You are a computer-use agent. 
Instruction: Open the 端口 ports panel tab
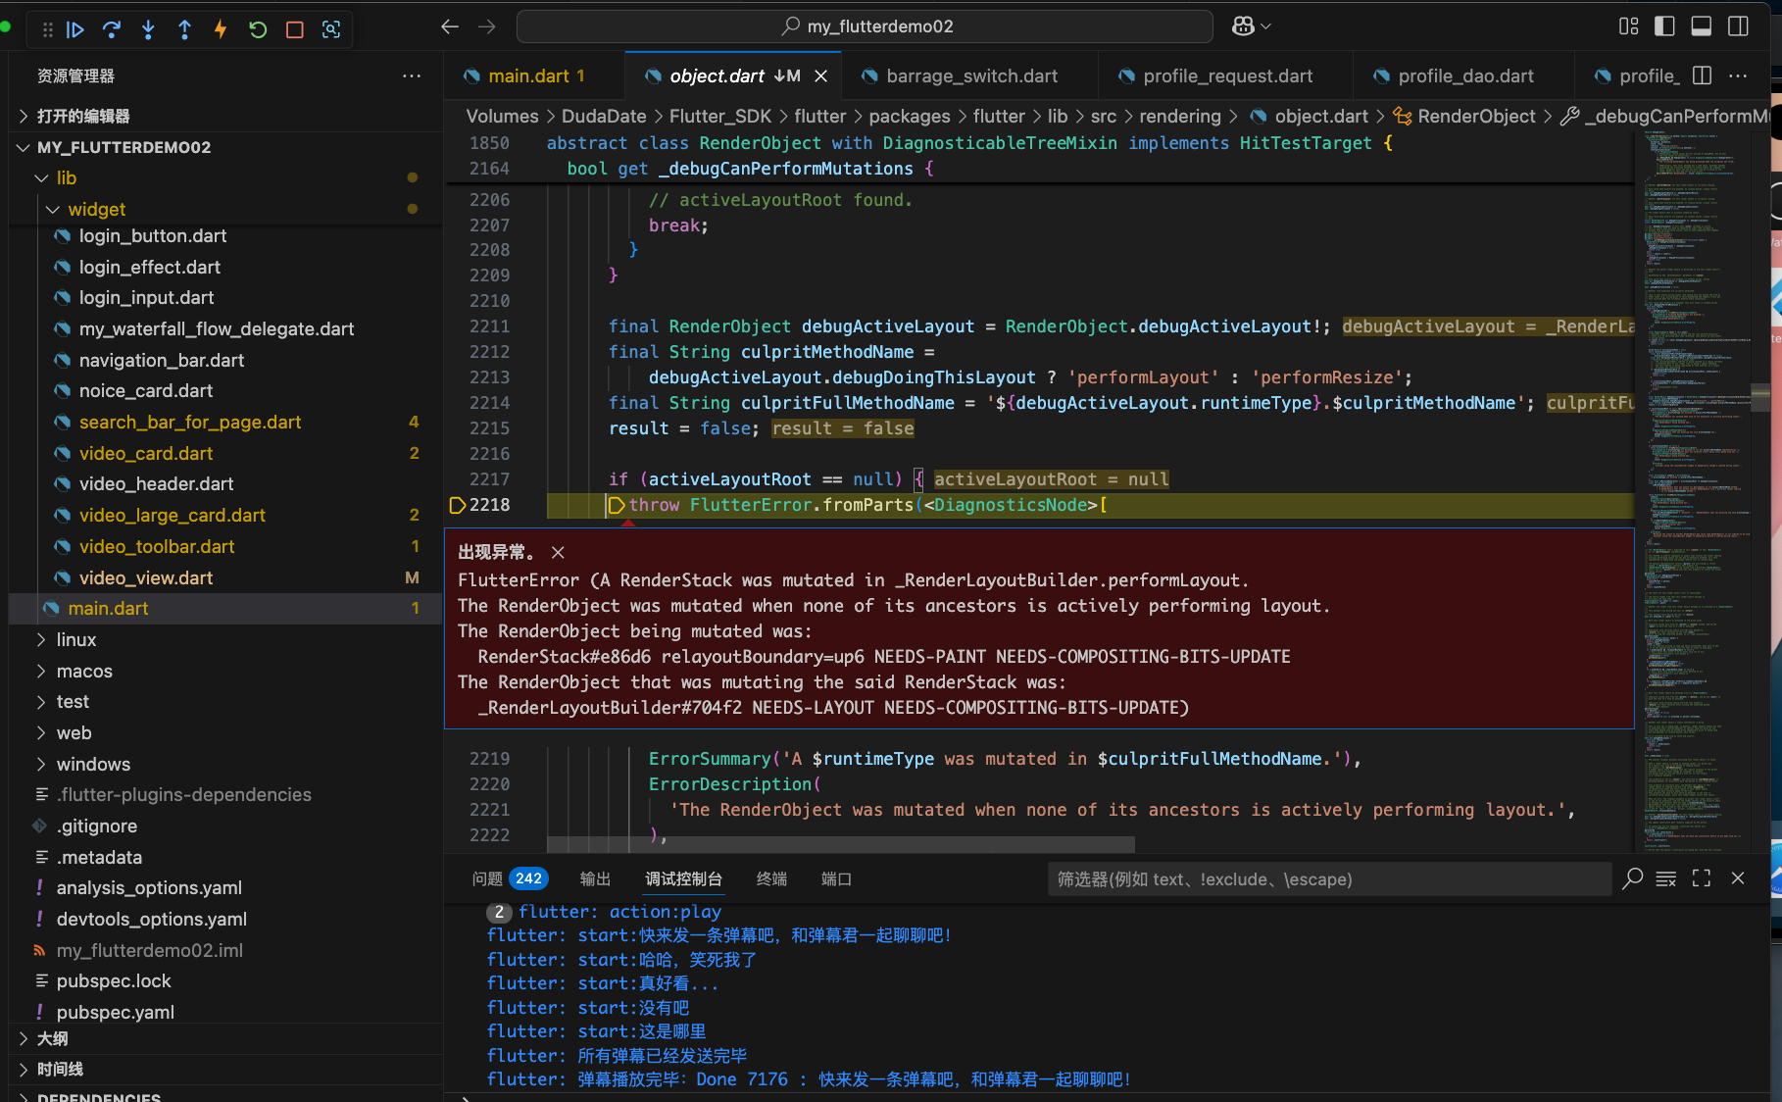pyautogui.click(x=836, y=878)
